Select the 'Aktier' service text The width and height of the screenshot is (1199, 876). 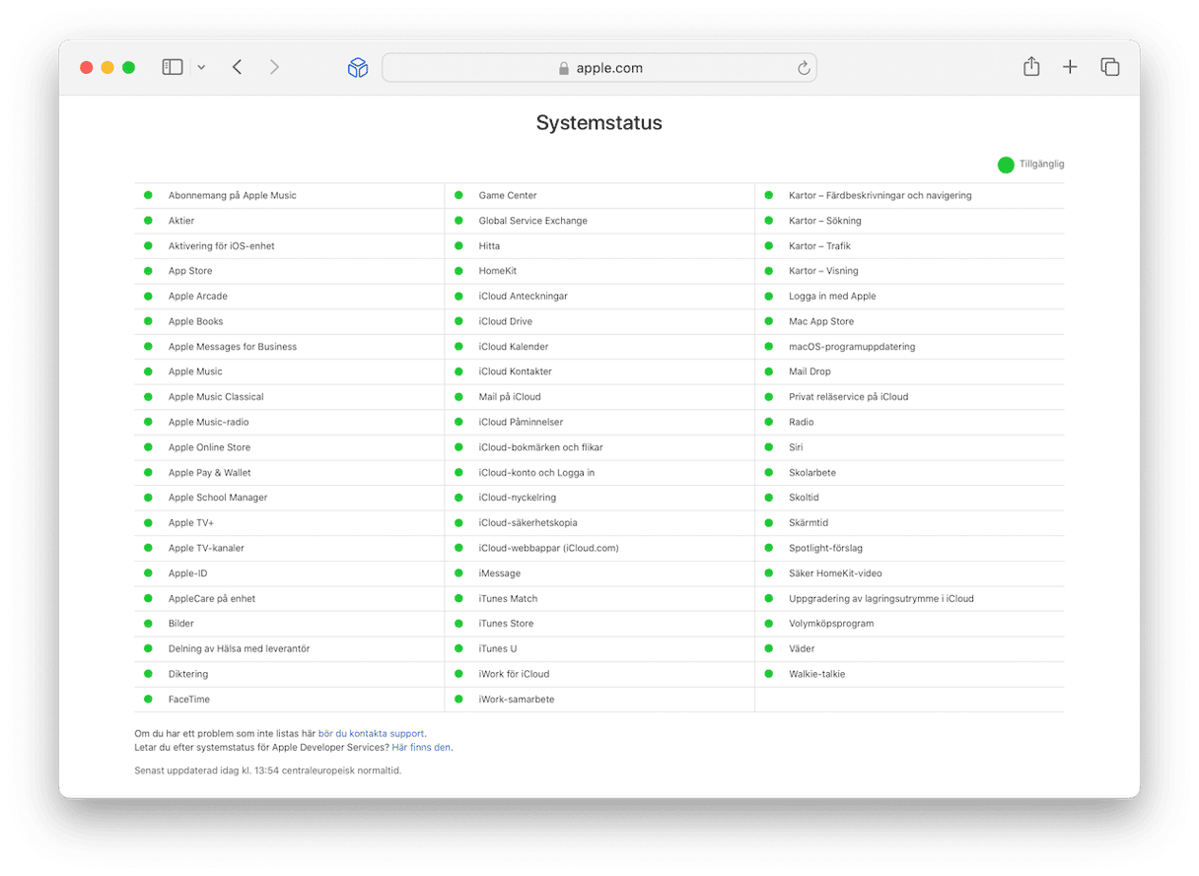pyautogui.click(x=181, y=221)
